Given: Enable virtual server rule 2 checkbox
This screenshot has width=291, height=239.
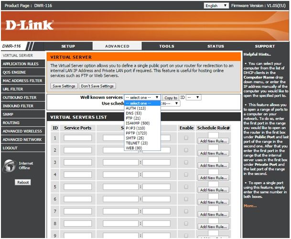Looking at the screenshot, I should (186, 150).
